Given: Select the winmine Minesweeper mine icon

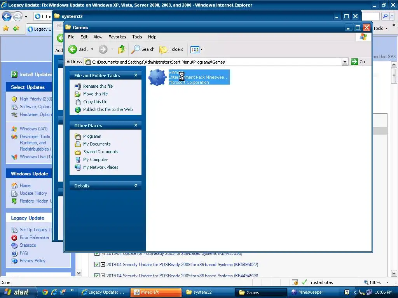Looking at the screenshot, I should pos(157,77).
